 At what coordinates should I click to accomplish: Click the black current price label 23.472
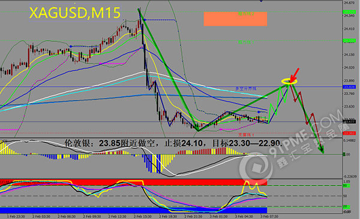[349, 121]
